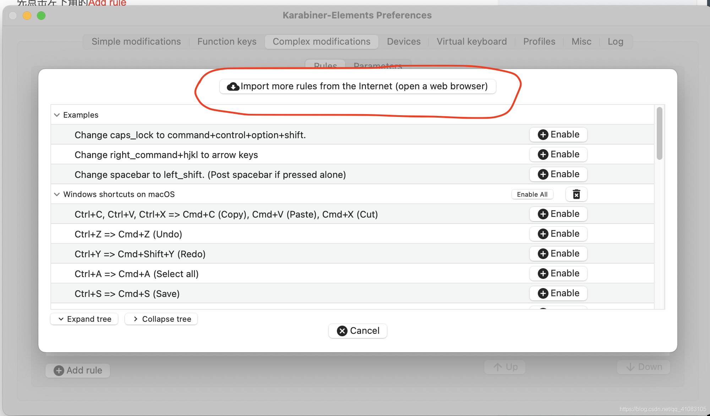Image resolution: width=710 pixels, height=416 pixels.
Task: Click the Up arrow icon
Action: tap(498, 367)
